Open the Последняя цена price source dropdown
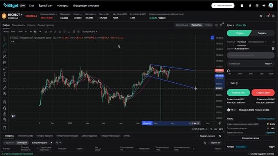 89,32
